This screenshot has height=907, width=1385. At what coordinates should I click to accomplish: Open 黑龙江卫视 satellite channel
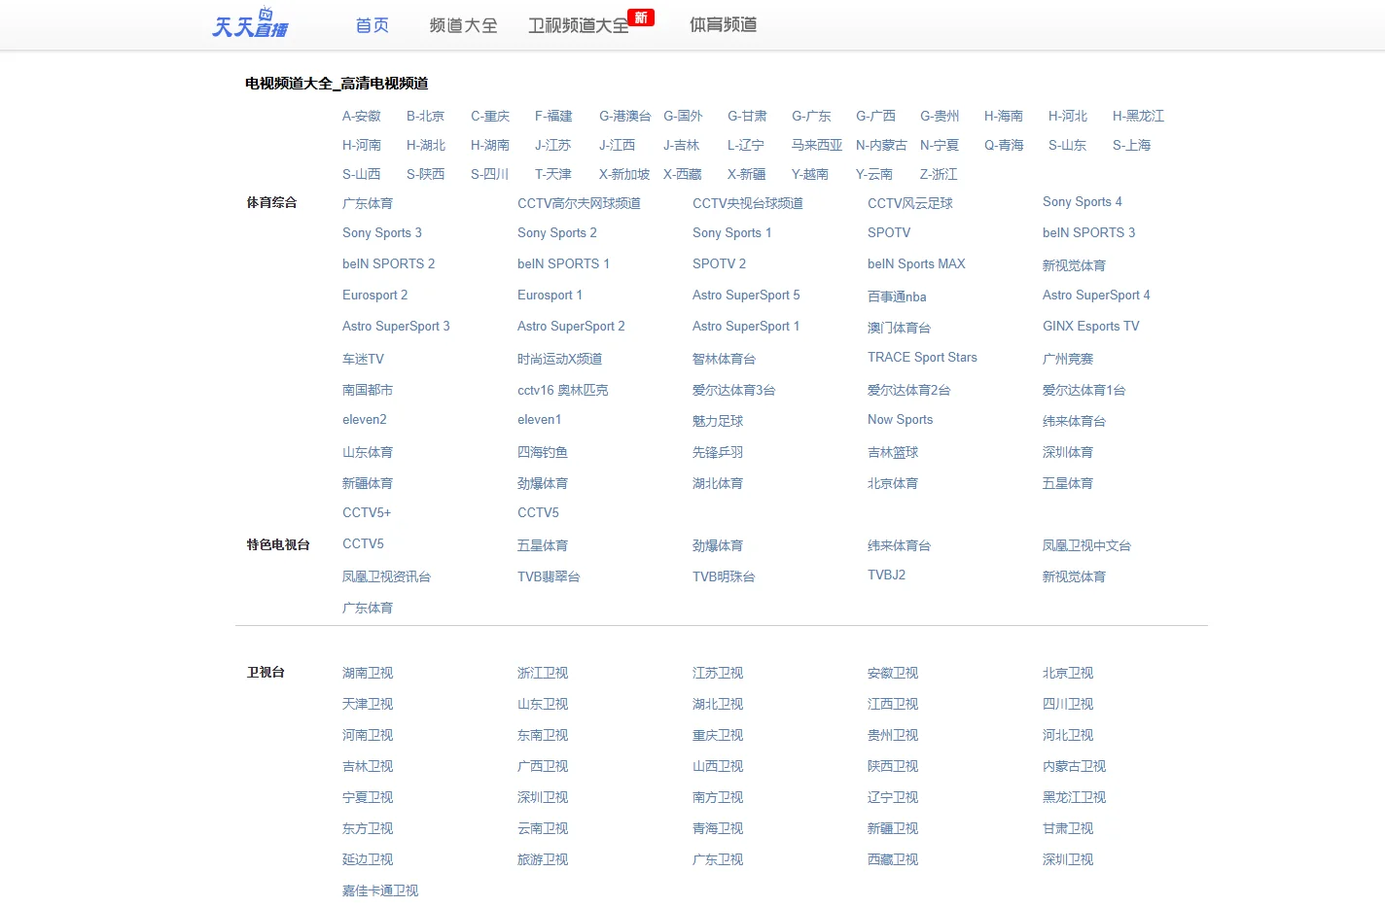click(x=1075, y=797)
